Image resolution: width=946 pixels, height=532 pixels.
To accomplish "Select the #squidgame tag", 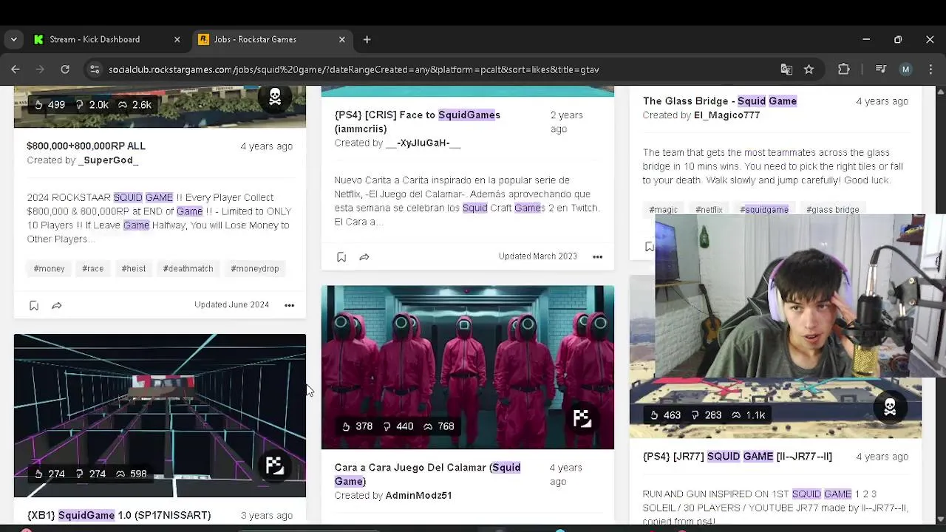I will click(x=764, y=210).
